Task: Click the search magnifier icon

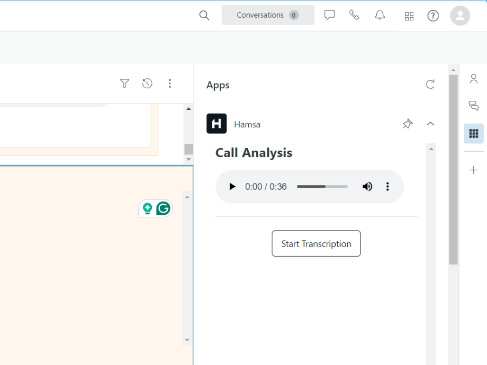Action: tap(204, 15)
